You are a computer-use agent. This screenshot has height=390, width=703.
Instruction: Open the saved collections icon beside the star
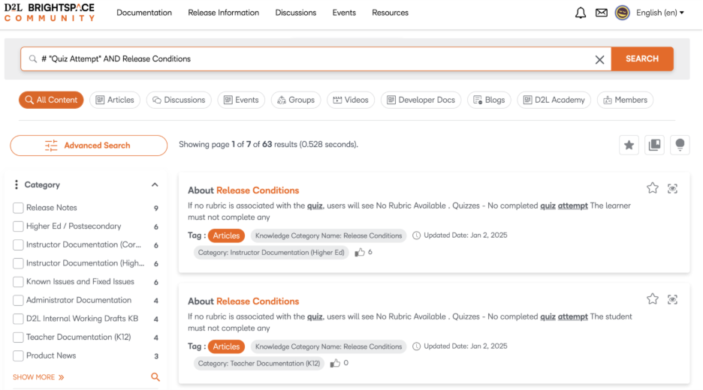pos(654,145)
